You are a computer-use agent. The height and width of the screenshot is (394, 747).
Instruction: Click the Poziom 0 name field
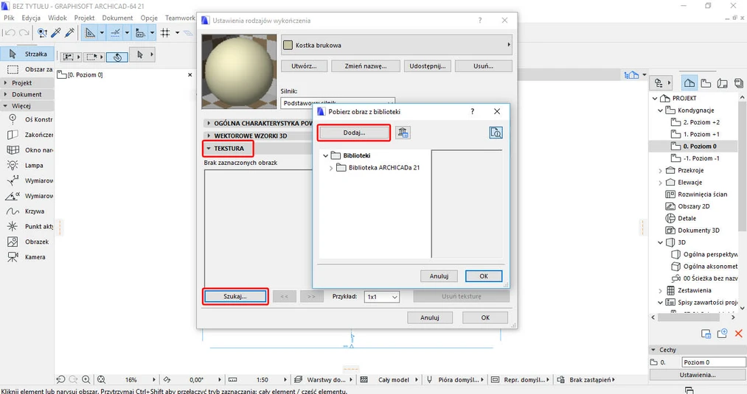(x=713, y=362)
